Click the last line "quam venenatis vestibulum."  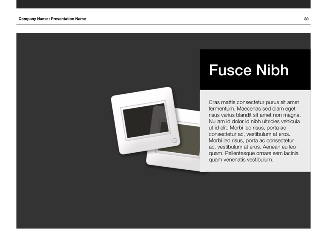[241, 160]
